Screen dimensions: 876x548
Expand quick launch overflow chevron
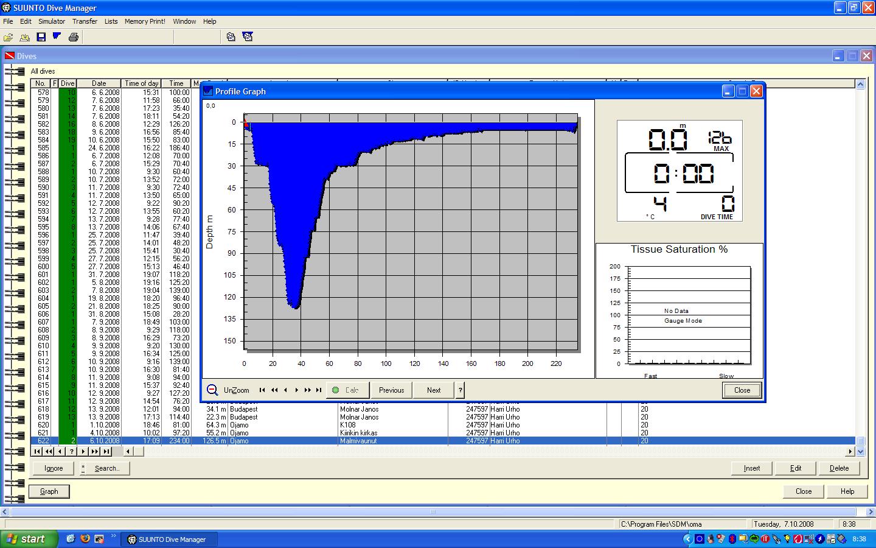[113, 537]
